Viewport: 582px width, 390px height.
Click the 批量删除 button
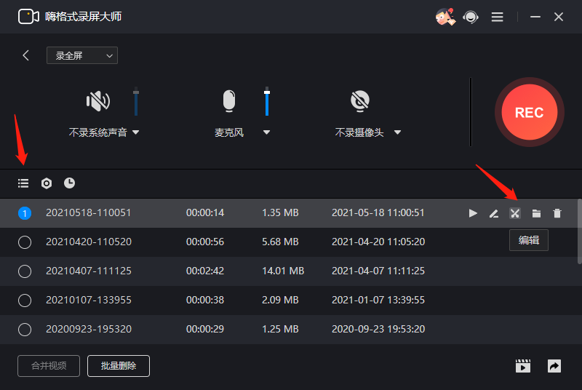pos(119,366)
